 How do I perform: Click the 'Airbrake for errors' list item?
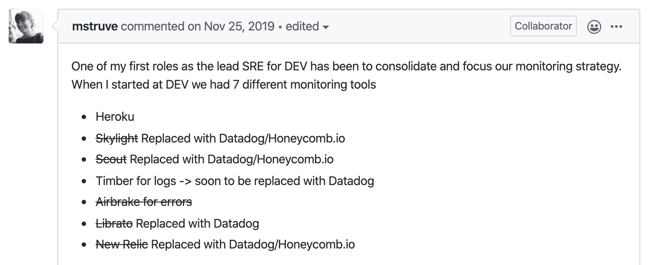pyautogui.click(x=143, y=202)
